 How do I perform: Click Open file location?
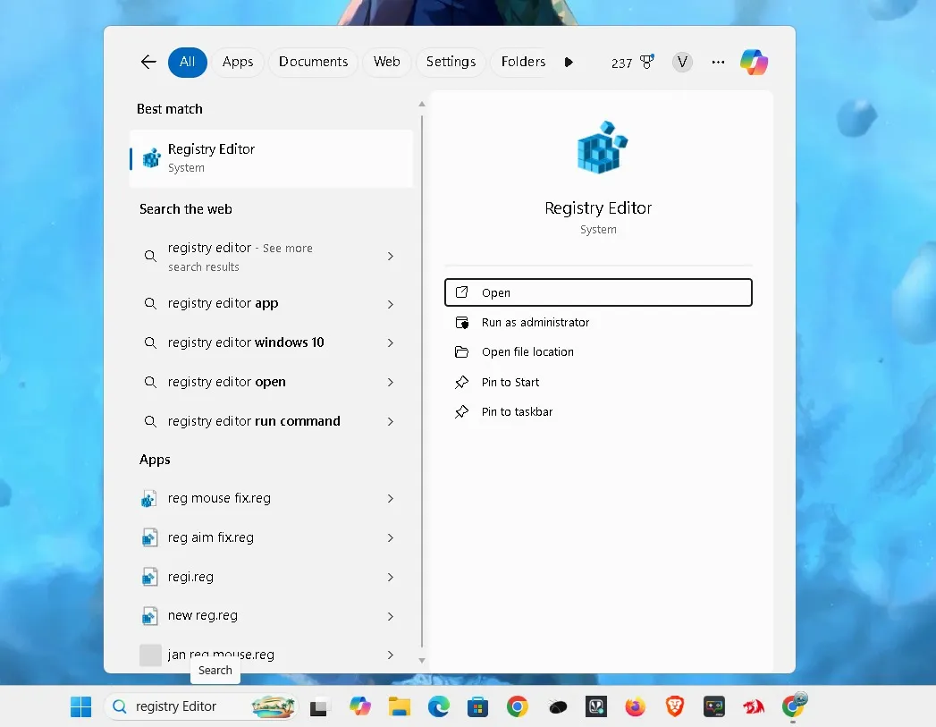[x=527, y=352]
